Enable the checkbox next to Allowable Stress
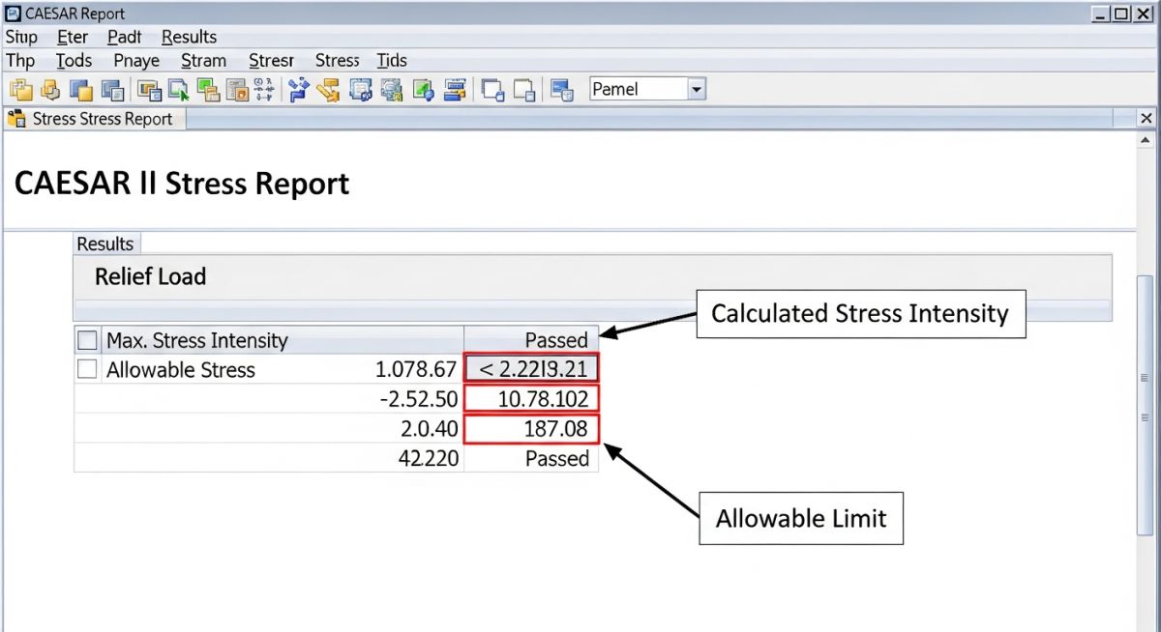Screen dimensions: 1161x632 (87, 368)
